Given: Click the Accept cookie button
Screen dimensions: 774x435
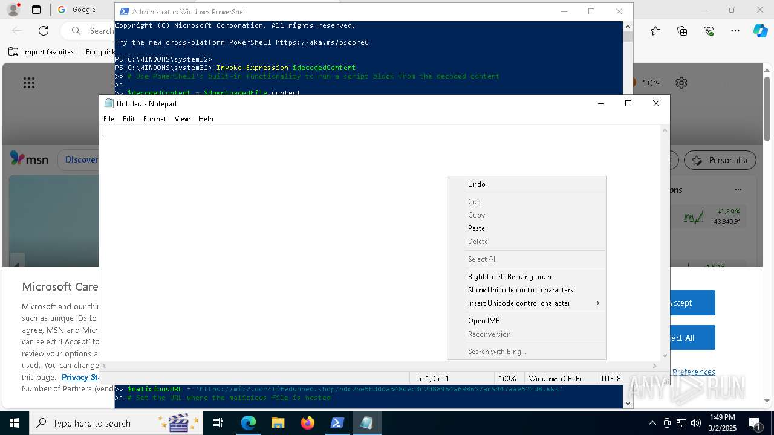Looking at the screenshot, I should (x=692, y=303).
